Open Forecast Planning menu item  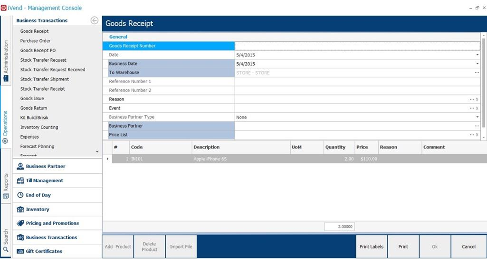pos(37,147)
